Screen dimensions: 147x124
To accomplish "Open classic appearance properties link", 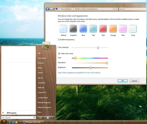I will [x=79, y=73].
